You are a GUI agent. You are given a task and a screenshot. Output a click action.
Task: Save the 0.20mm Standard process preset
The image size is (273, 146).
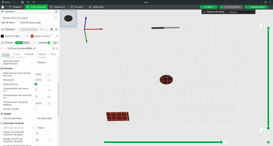[x=54, y=48]
